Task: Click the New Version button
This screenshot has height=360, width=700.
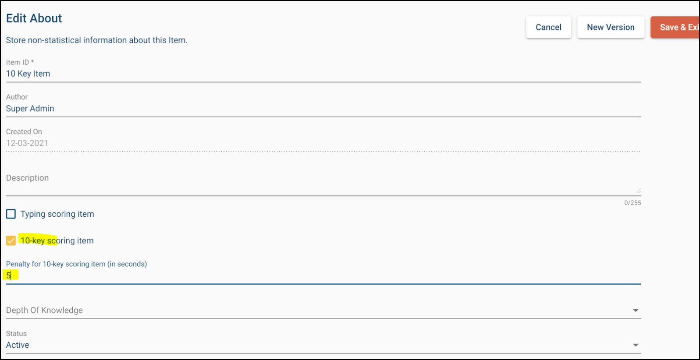Action: (x=611, y=27)
